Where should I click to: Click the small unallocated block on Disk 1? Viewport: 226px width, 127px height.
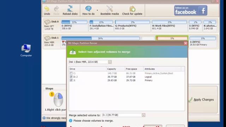(148, 38)
